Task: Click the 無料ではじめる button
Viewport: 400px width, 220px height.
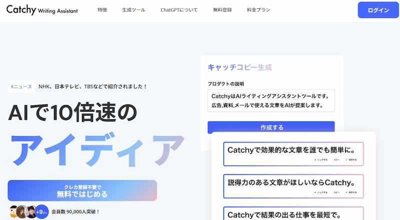Action: pos(82,191)
